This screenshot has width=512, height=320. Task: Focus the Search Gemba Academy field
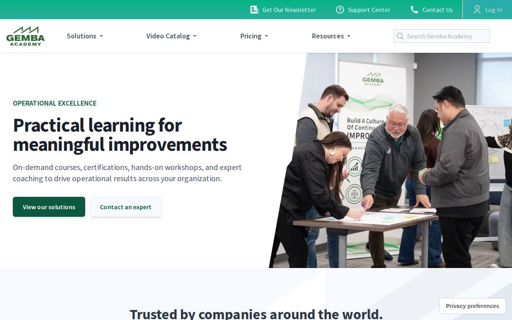tap(442, 36)
